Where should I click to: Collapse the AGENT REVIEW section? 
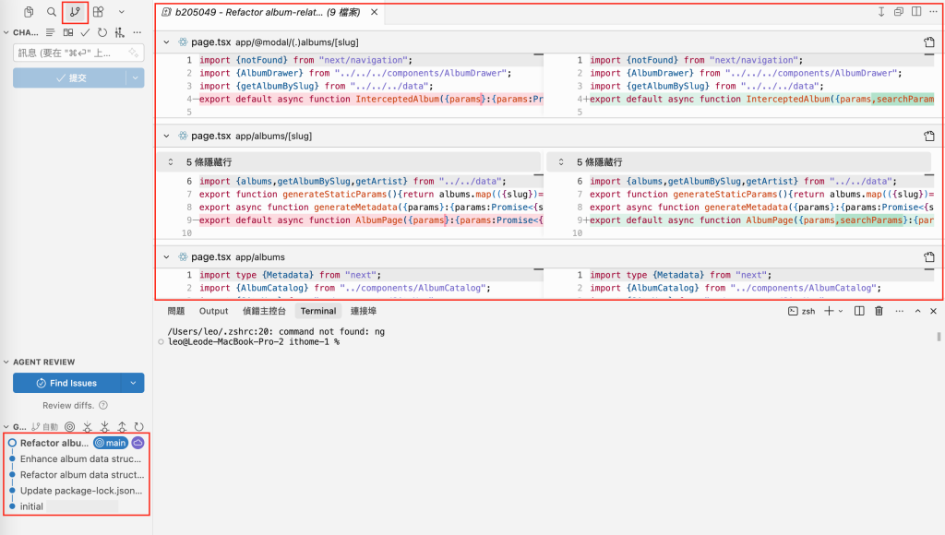6,363
